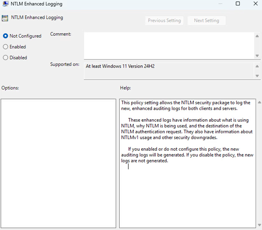
Task: Click the Comment box scroll down arrow
Action: (x=257, y=56)
